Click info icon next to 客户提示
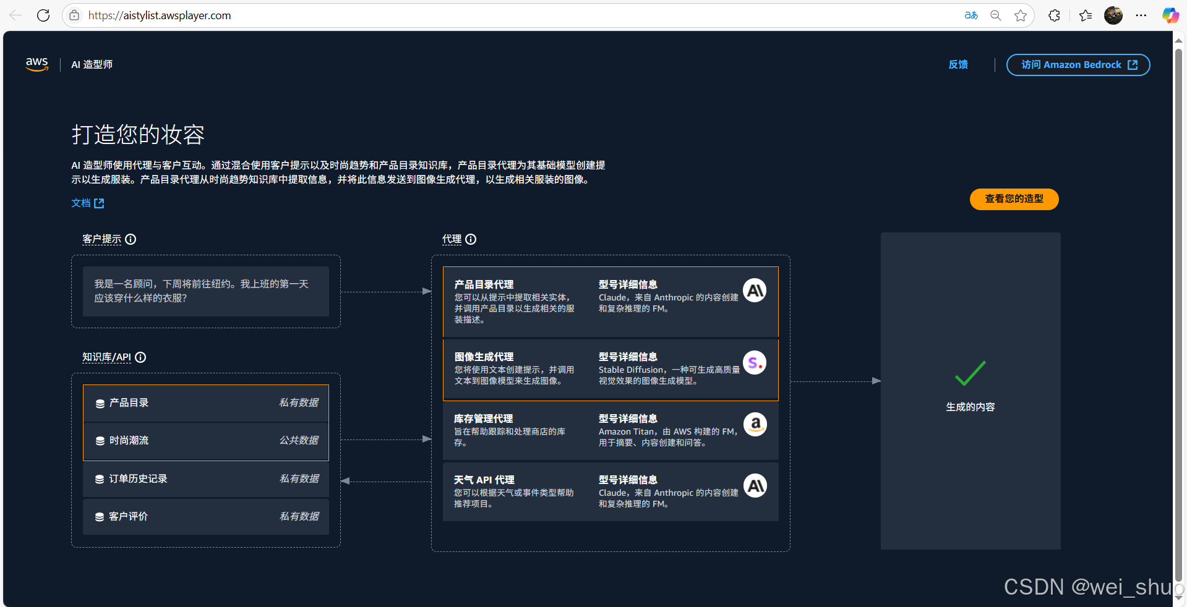This screenshot has height=607, width=1187. click(131, 239)
